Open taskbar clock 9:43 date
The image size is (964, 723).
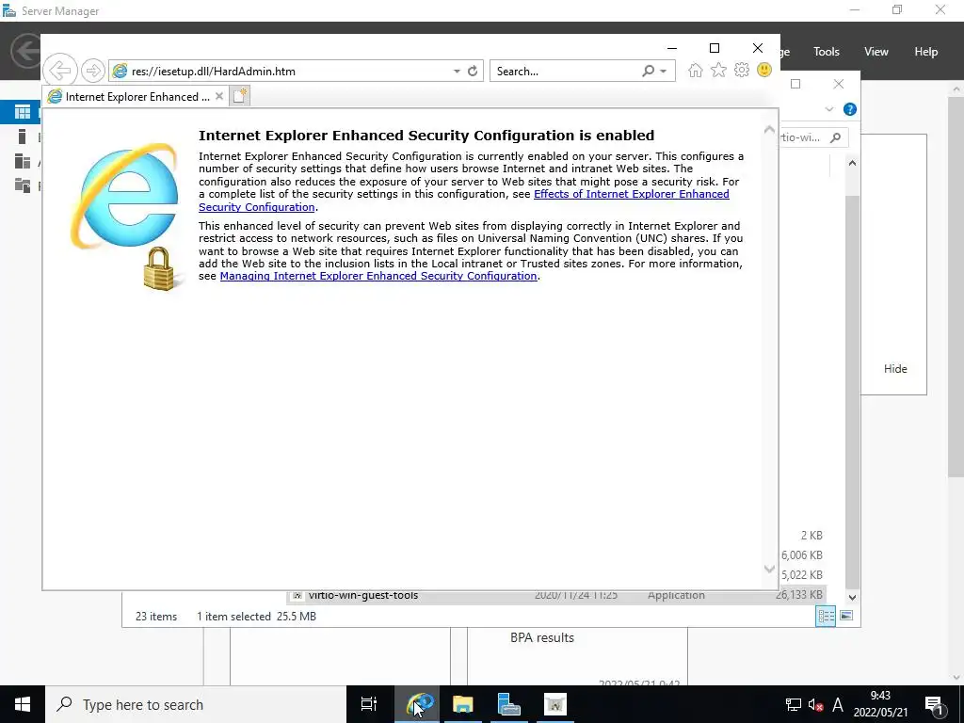[880, 704]
